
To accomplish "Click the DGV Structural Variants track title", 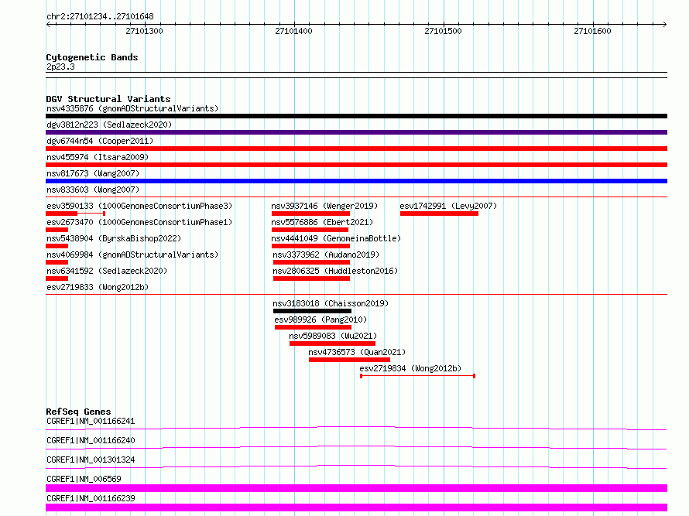I will click(108, 99).
